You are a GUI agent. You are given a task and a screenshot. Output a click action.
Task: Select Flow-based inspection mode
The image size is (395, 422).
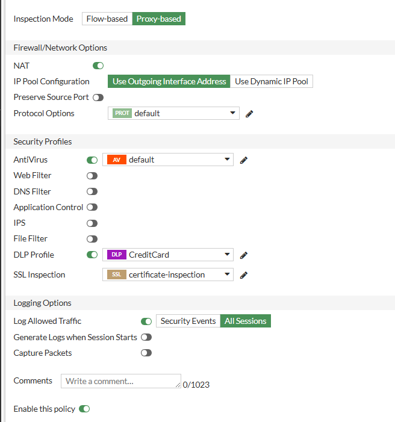click(x=107, y=19)
